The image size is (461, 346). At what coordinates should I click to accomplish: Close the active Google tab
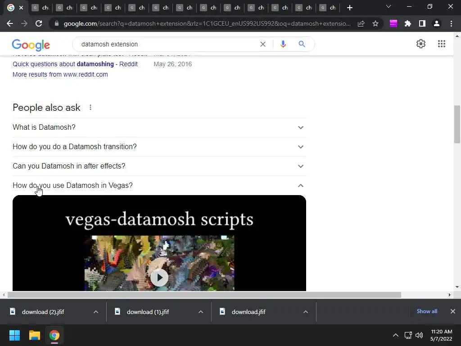(21, 8)
